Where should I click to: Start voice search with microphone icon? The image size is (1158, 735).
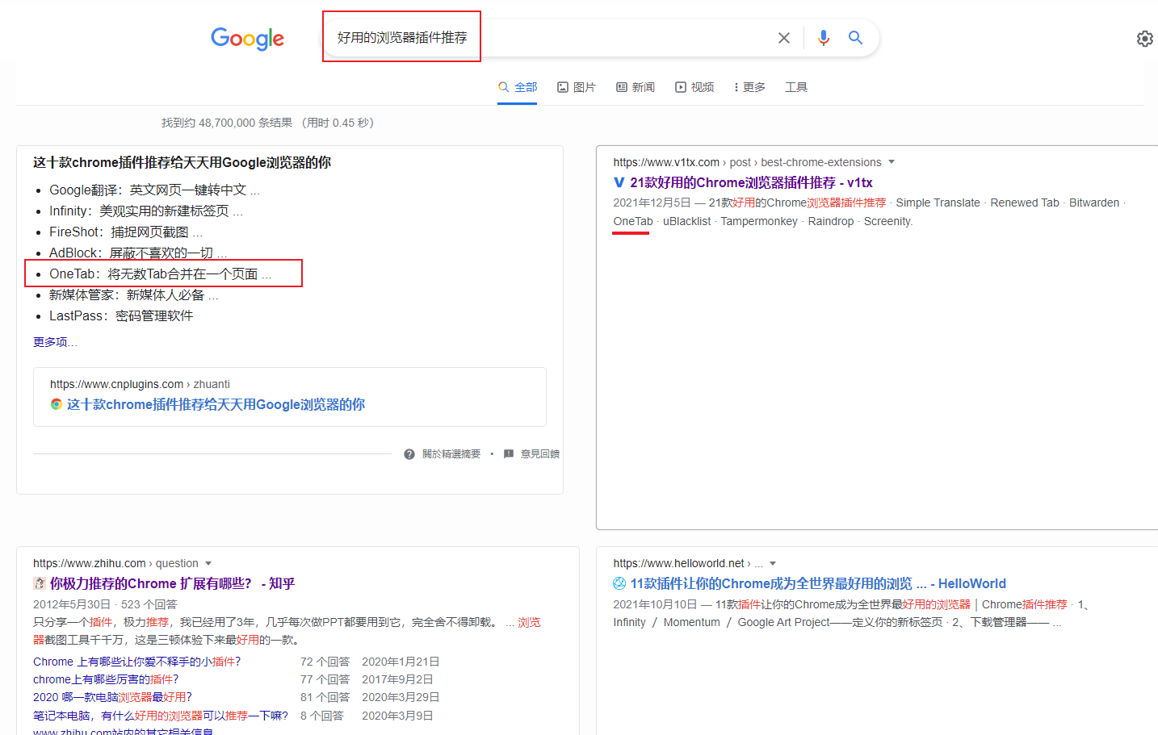(823, 38)
